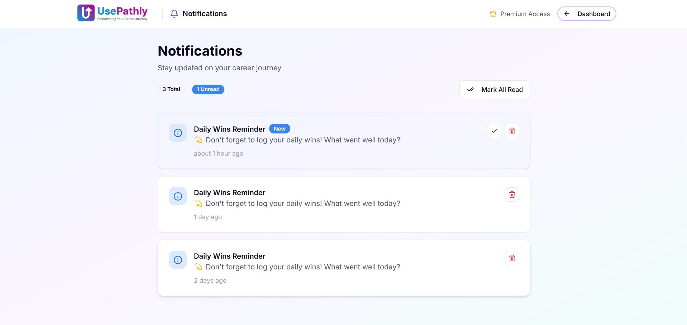687x325 pixels.
Task: Select the 1 Unread badge
Action: tap(208, 89)
